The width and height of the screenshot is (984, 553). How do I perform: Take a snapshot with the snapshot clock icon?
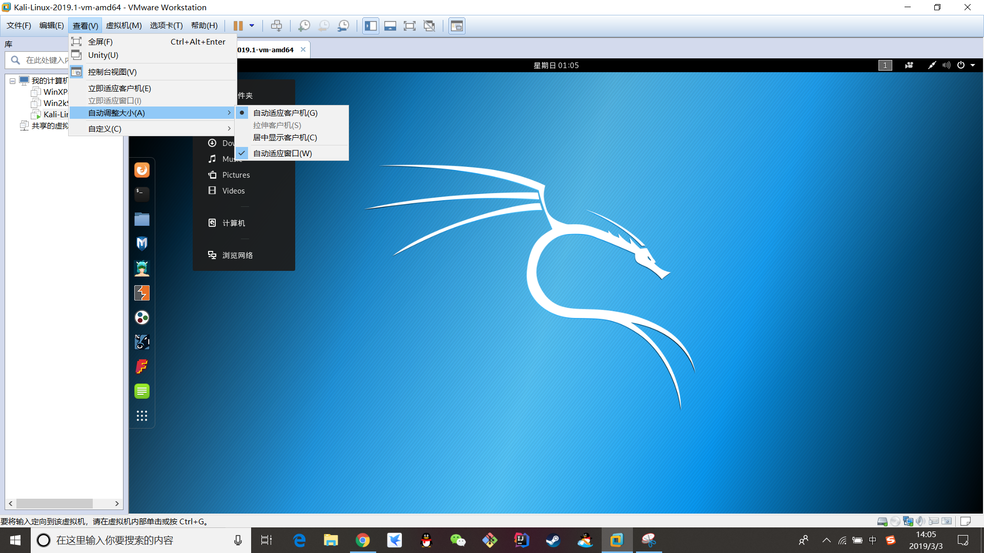(x=304, y=26)
